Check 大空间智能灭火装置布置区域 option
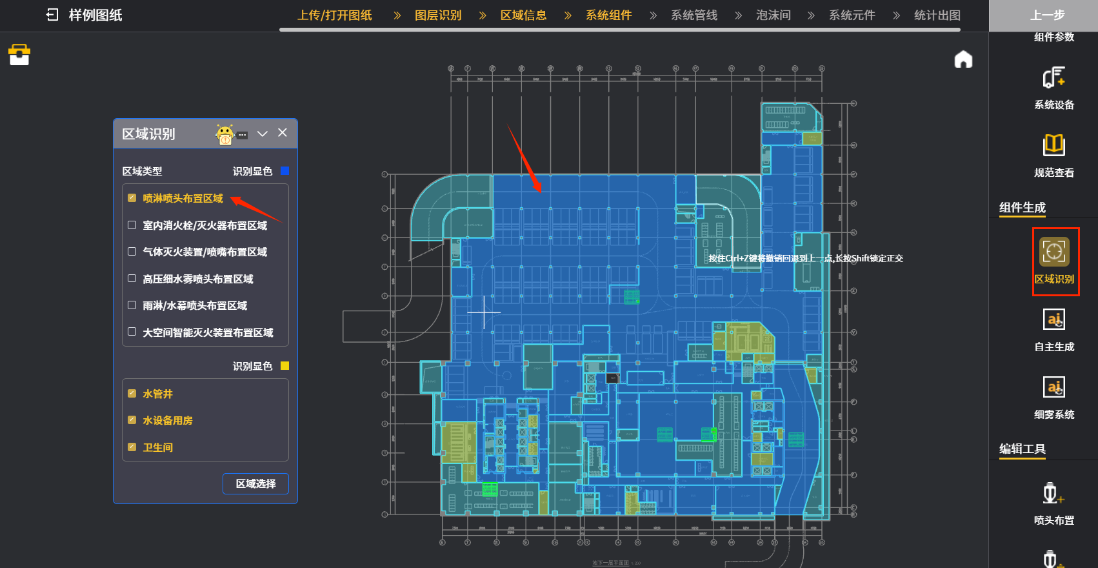This screenshot has height=568, width=1098. point(132,332)
